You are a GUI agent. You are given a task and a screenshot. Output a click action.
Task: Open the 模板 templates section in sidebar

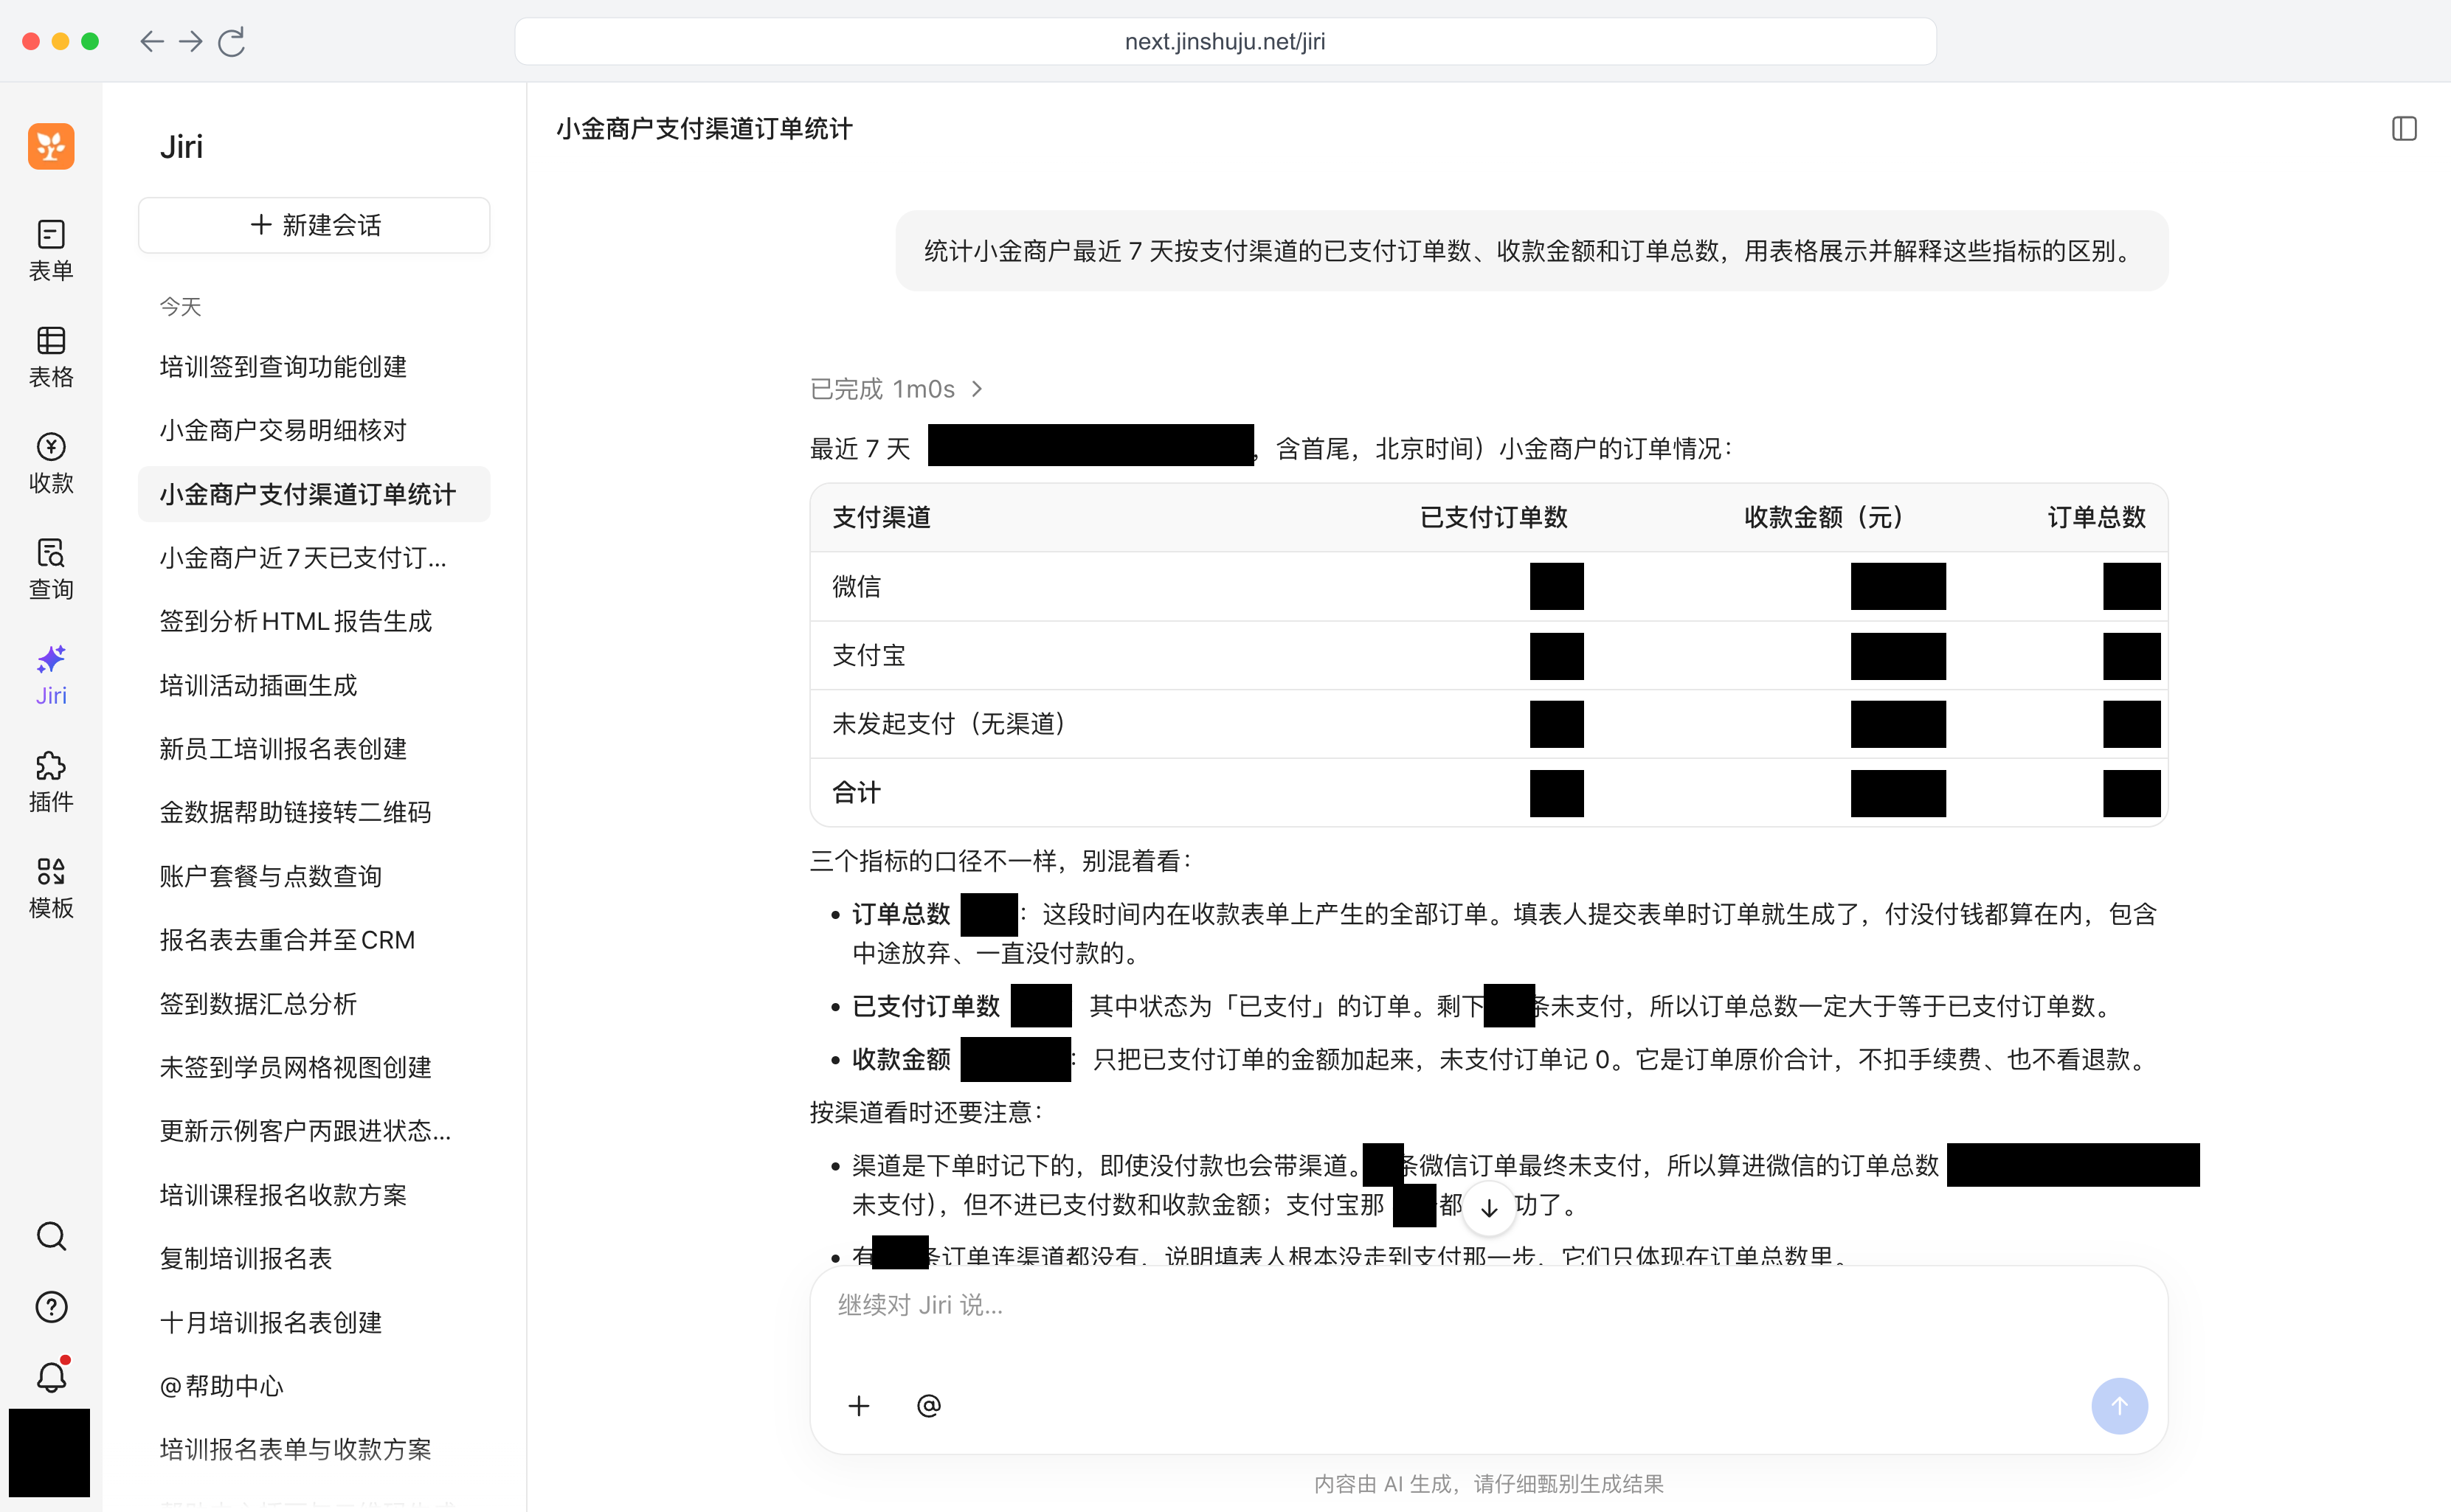click(51, 887)
